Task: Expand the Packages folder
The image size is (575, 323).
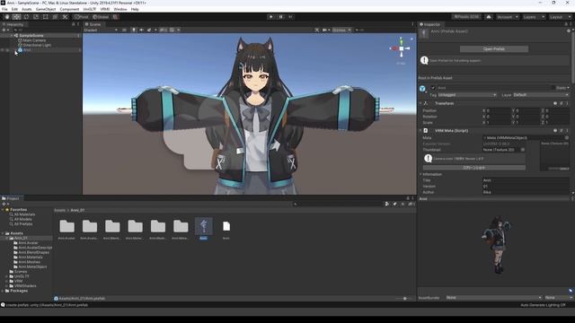Action: click(3, 291)
